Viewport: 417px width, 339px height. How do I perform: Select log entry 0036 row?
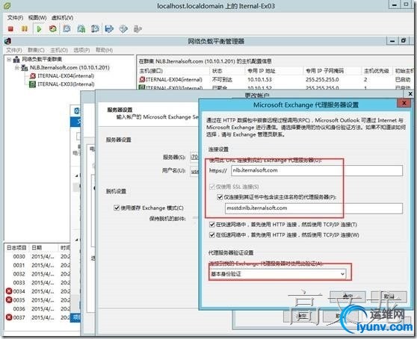[x=37, y=309]
